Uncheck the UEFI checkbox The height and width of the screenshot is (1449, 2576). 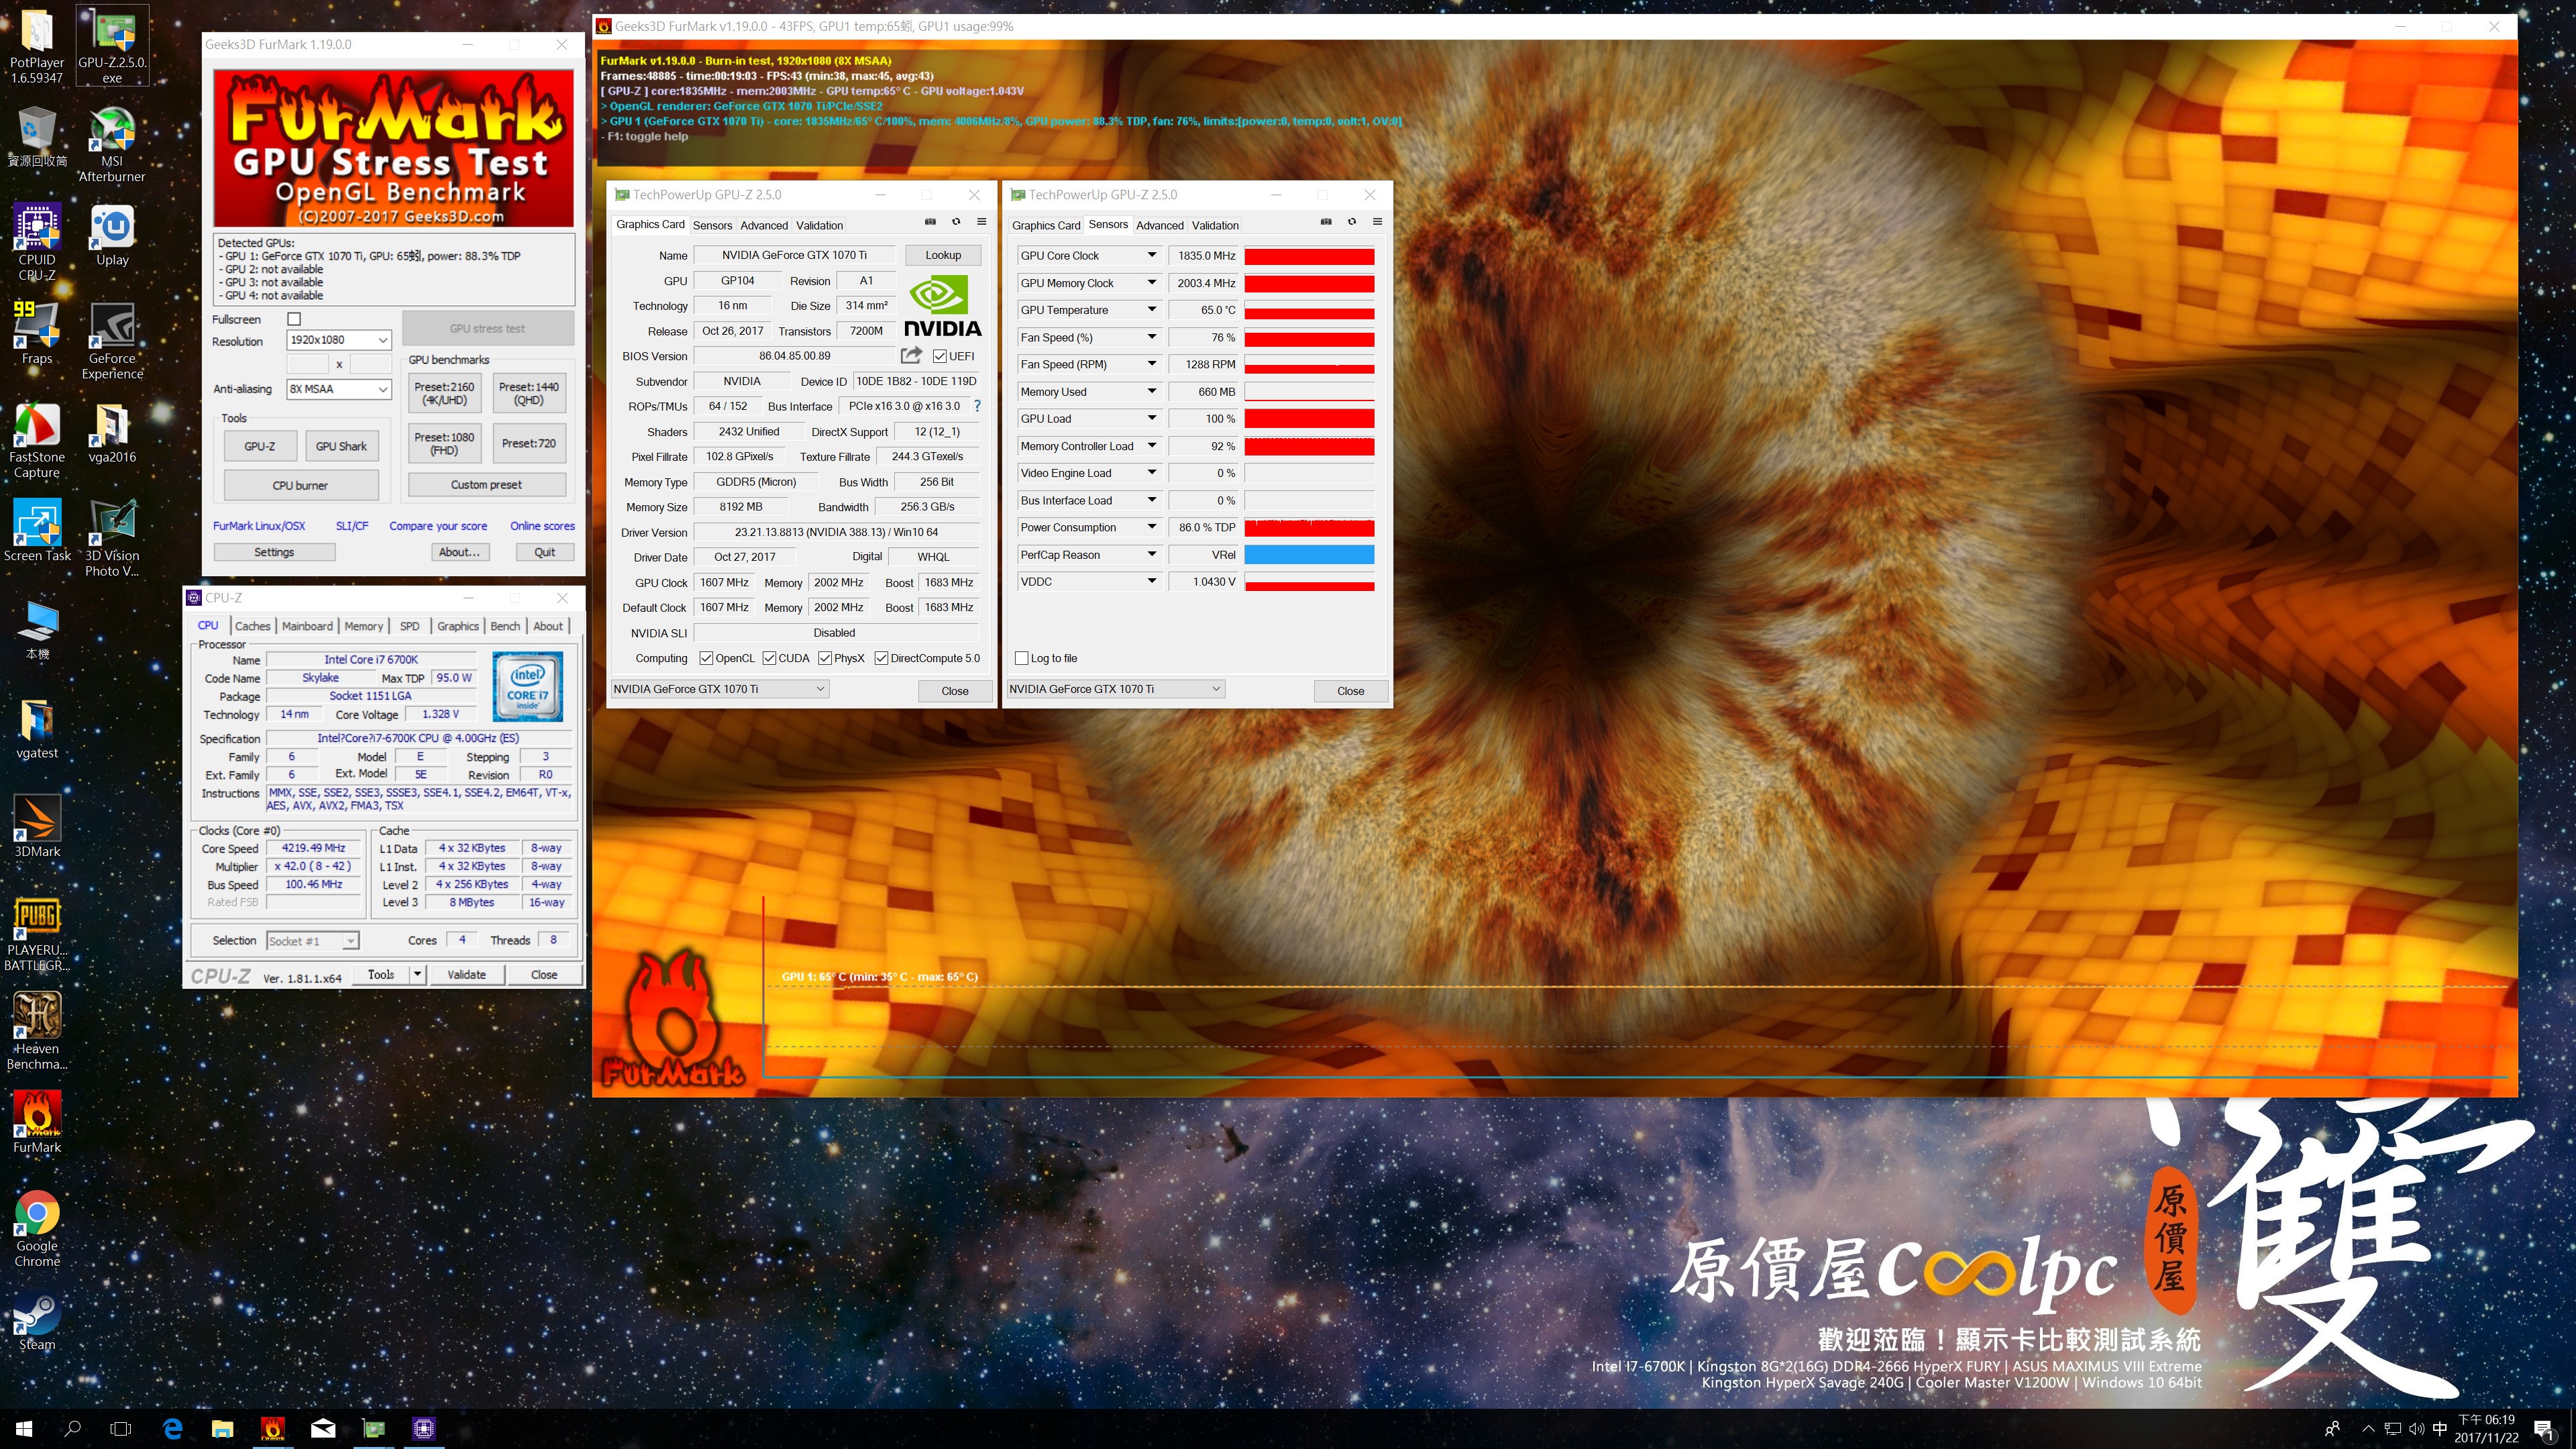(x=940, y=356)
